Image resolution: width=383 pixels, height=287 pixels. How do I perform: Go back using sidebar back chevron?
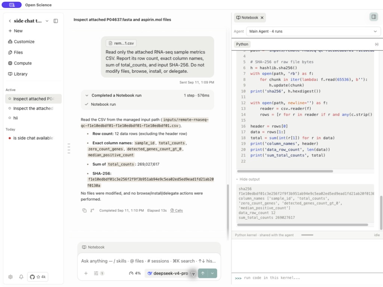pyautogui.click(x=10, y=21)
